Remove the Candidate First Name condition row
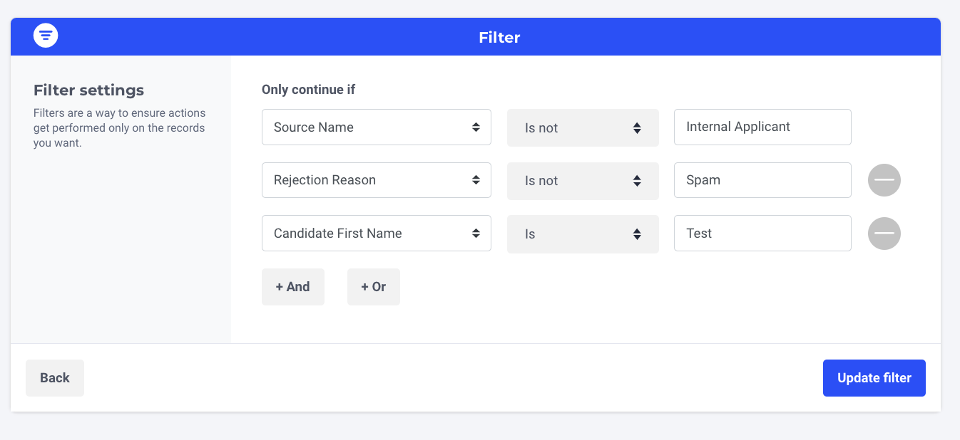This screenshot has width=960, height=440. pos(884,234)
